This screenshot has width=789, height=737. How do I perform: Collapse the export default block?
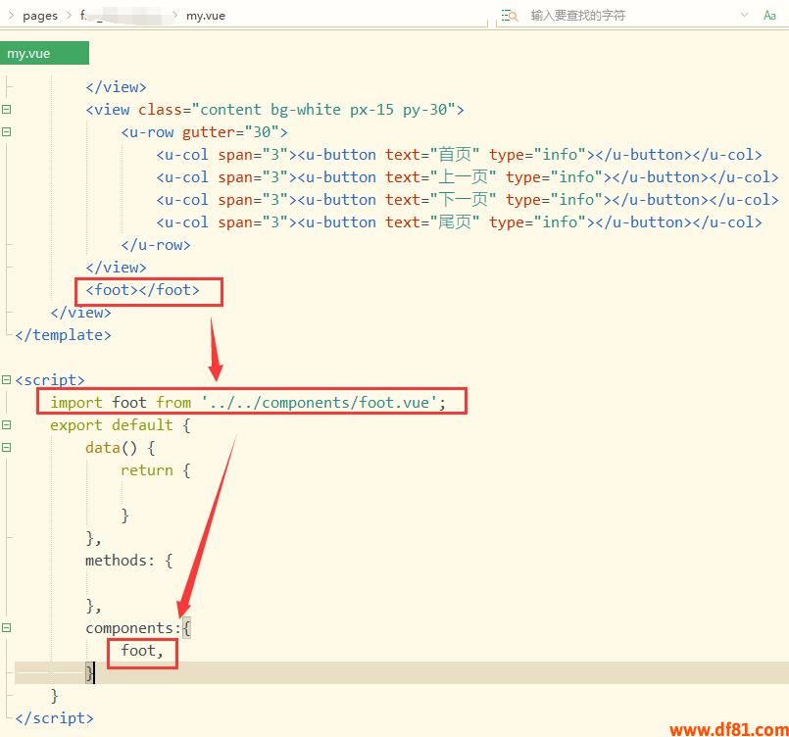point(6,425)
